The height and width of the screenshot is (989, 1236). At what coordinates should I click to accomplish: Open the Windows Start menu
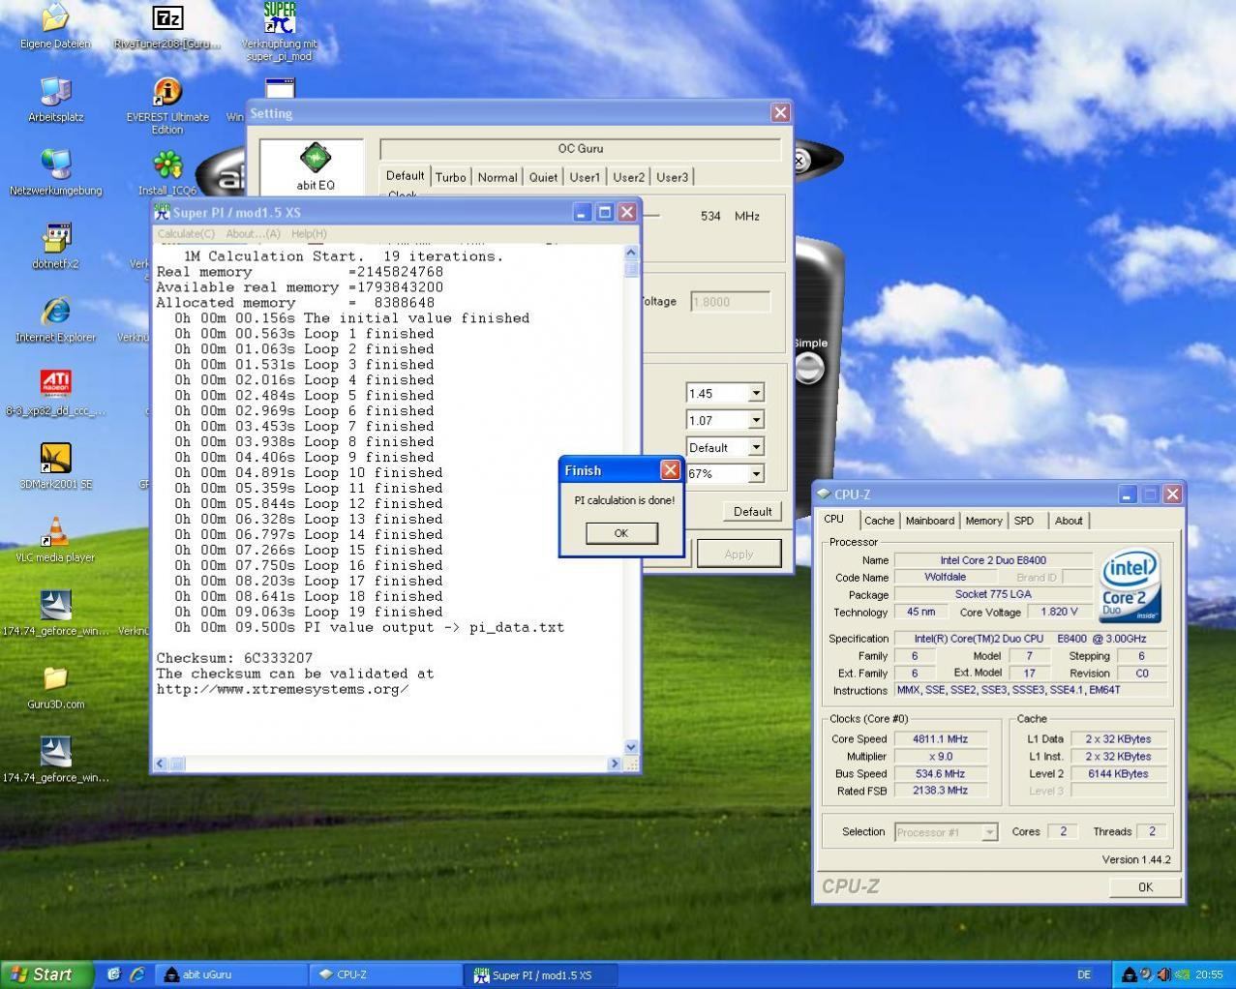(47, 974)
